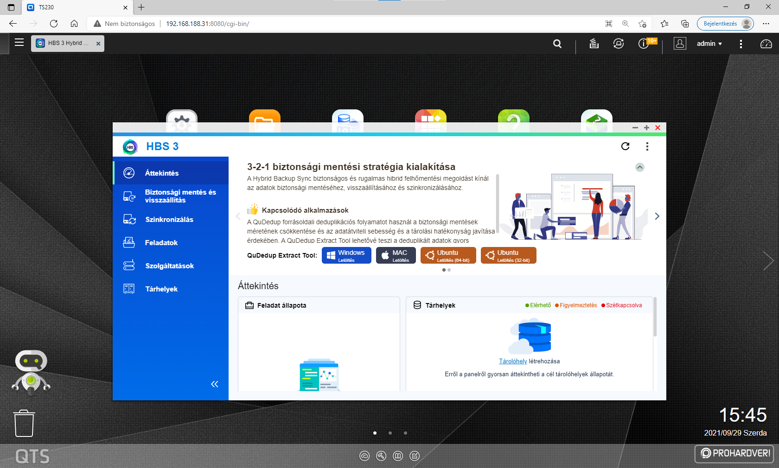Click the Feladat állapota briefcase icon

click(x=249, y=305)
